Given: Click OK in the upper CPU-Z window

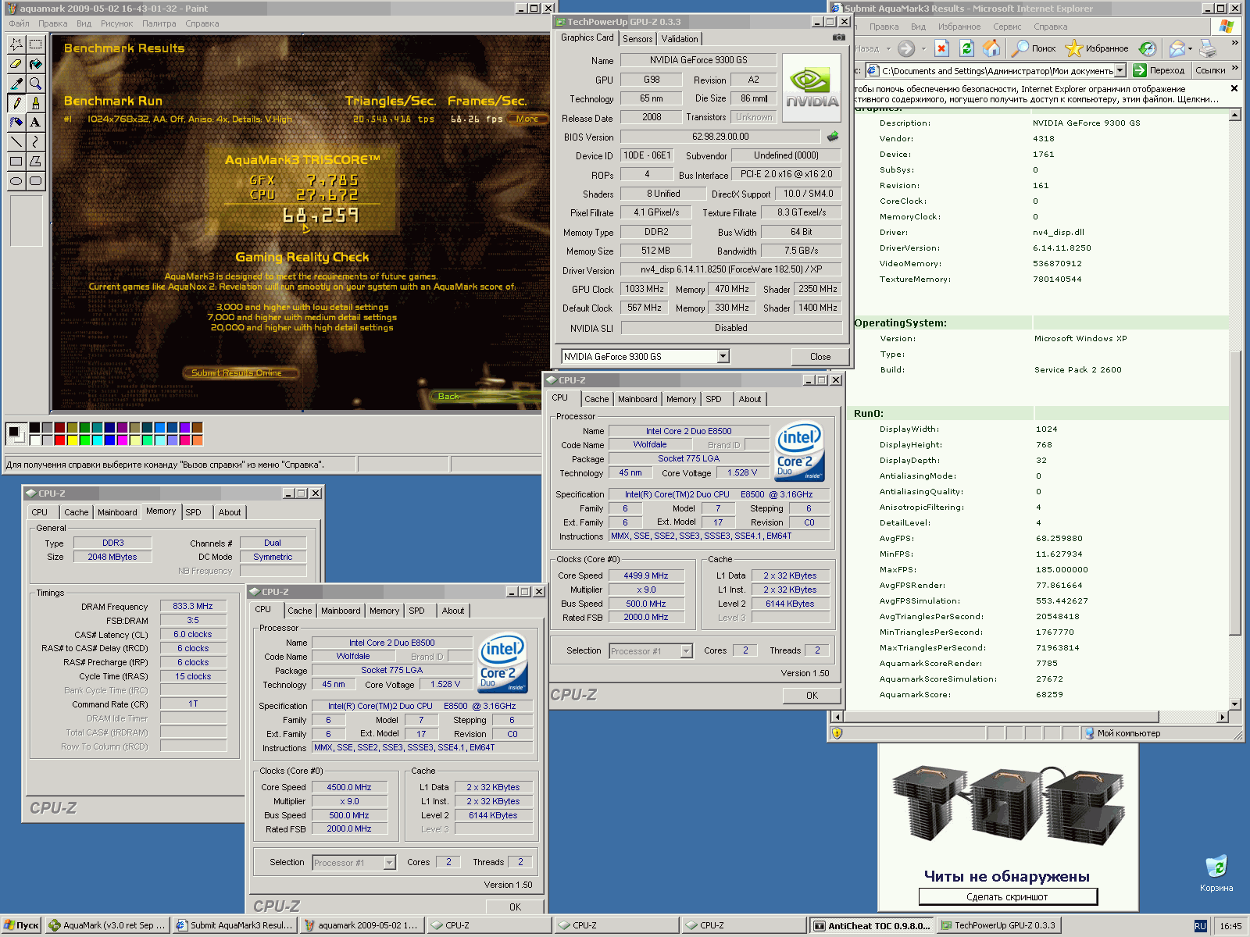Looking at the screenshot, I should click(x=812, y=695).
